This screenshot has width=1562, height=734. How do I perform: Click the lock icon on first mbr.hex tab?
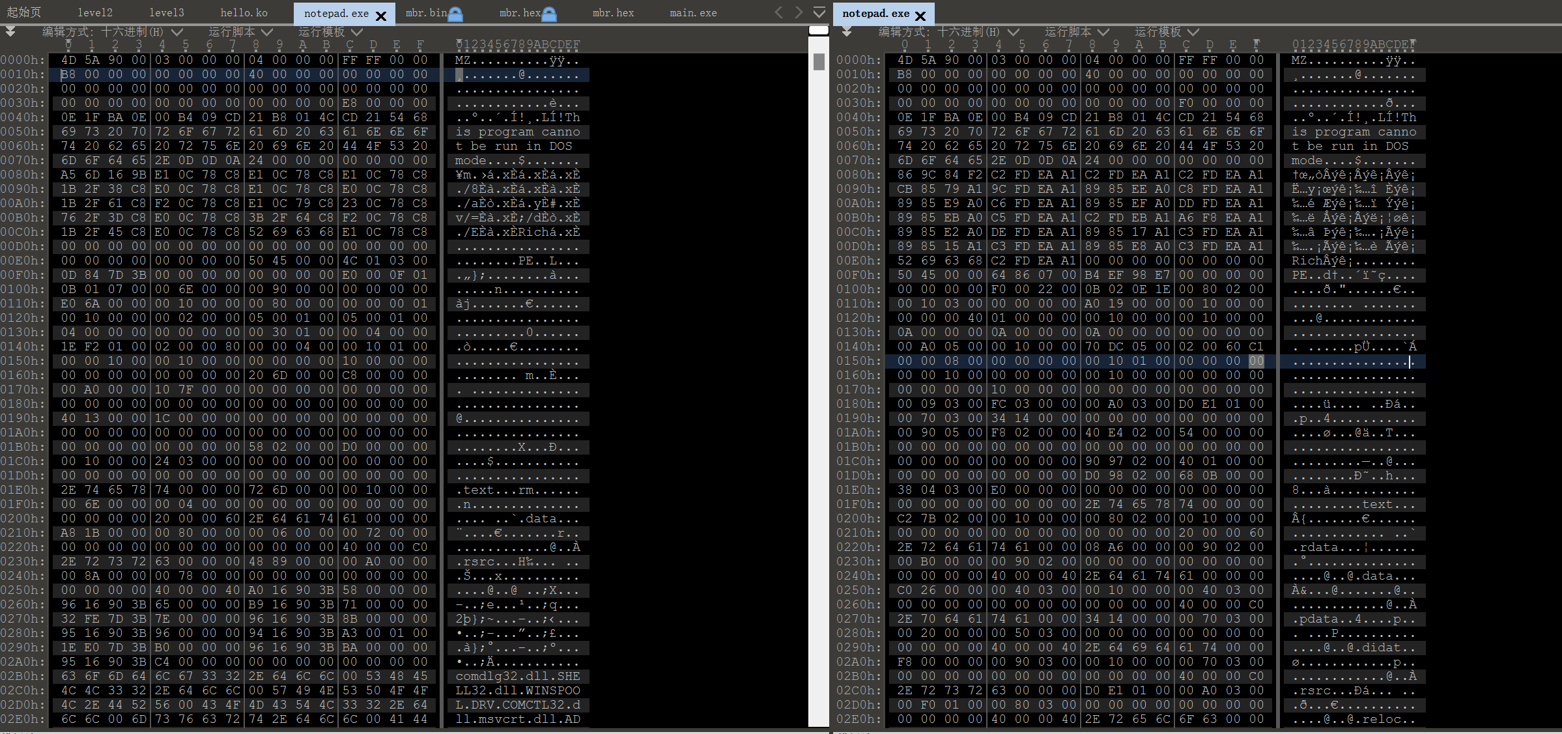[550, 14]
